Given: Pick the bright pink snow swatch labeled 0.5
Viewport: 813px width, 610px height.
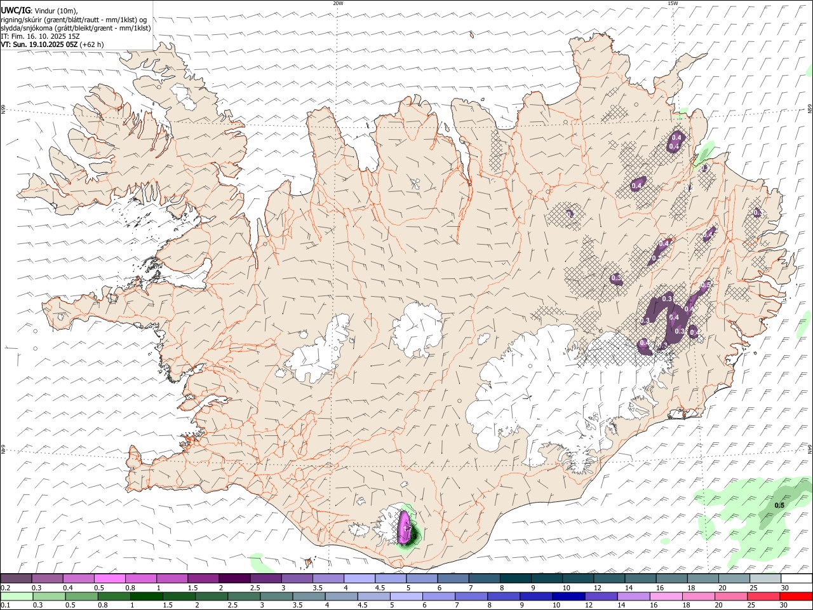Looking at the screenshot, I should [x=109, y=578].
